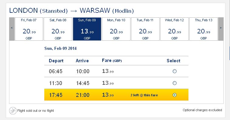This screenshot has height=120, width=230.
Task: Click the 06:45 departure time row
Action: click(x=116, y=71)
